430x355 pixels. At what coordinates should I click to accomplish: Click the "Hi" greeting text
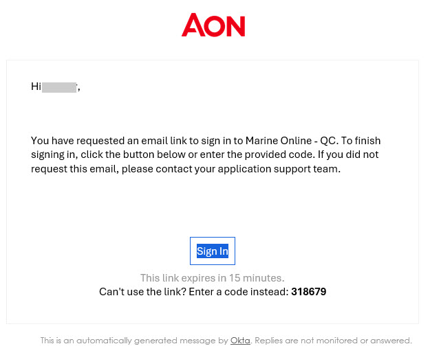36,87
